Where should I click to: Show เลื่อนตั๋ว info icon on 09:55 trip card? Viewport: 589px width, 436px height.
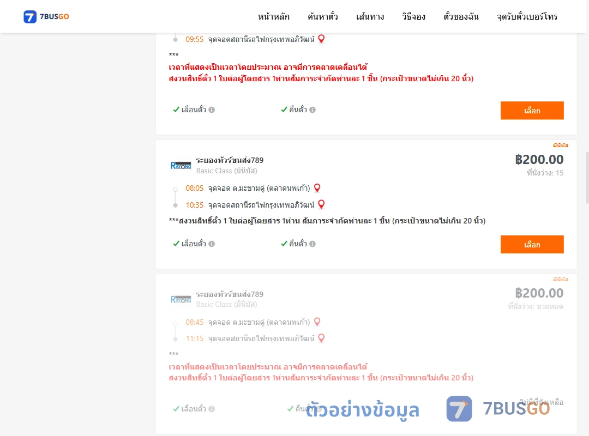point(212,110)
